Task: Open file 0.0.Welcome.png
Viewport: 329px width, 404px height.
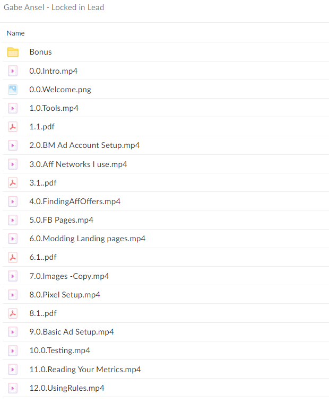Action: coord(60,90)
